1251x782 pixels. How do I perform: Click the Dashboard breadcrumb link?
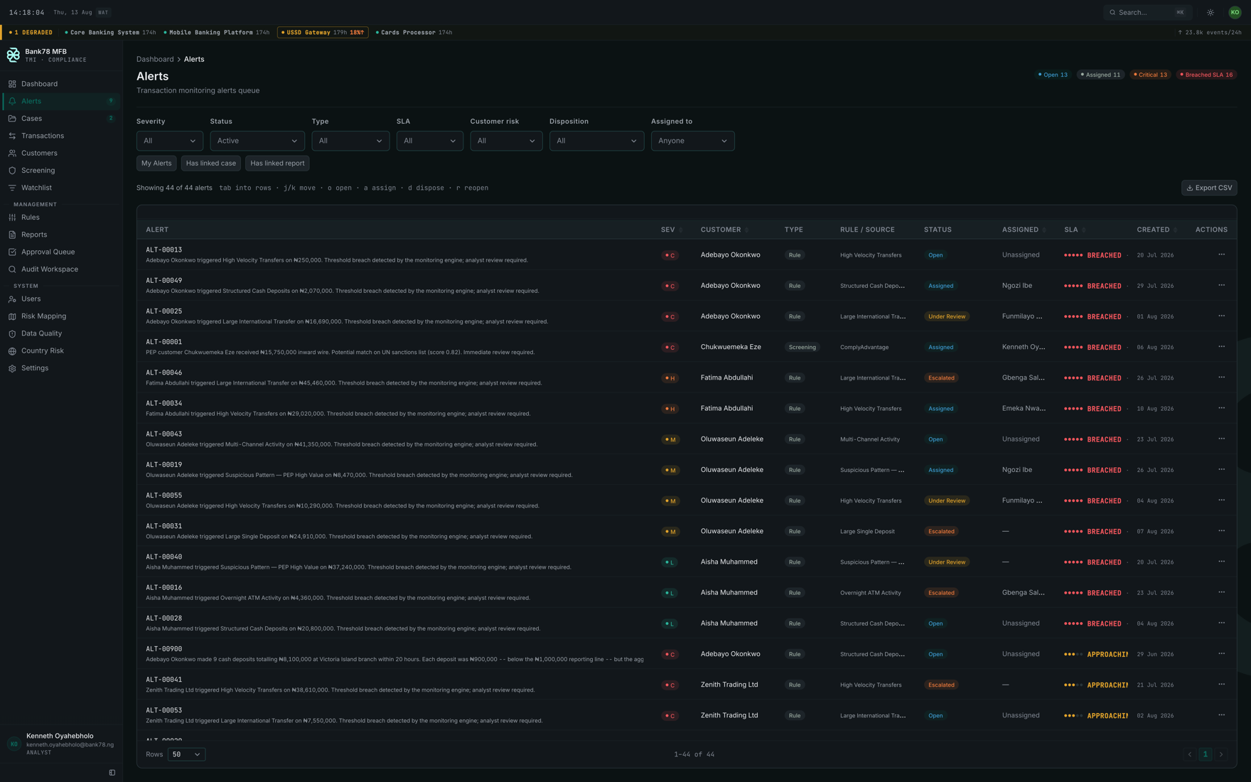(x=155, y=59)
